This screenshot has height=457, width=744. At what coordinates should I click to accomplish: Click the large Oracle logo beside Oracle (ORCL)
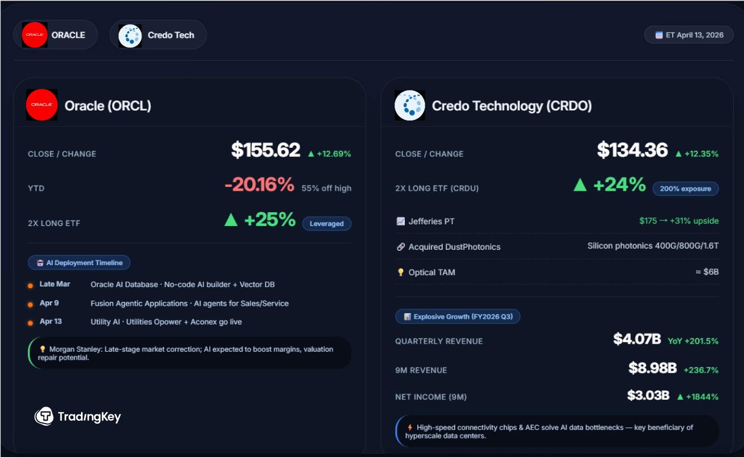click(42, 105)
